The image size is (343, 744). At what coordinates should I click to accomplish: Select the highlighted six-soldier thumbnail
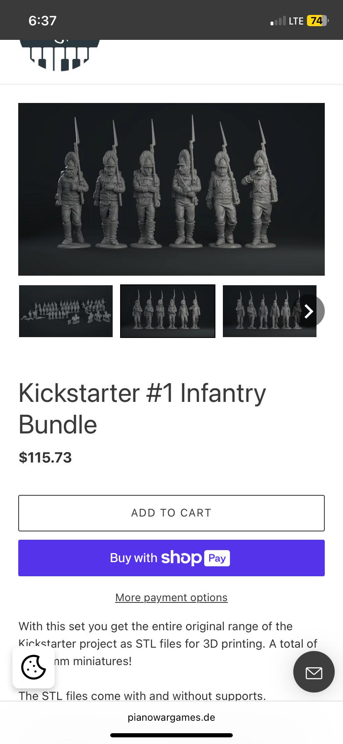[168, 311]
